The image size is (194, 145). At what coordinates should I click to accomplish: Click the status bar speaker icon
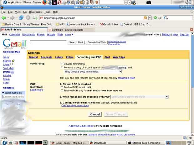click(x=191, y=138)
